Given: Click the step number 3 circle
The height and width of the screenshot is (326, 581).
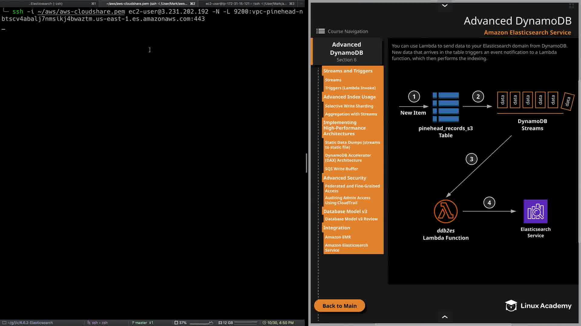Looking at the screenshot, I should click(471, 159).
